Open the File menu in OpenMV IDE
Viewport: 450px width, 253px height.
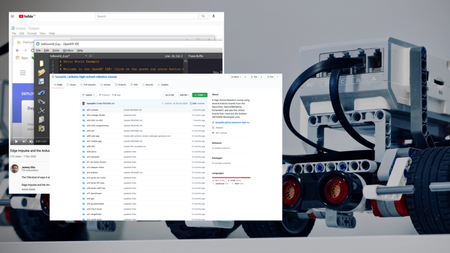(x=38, y=51)
